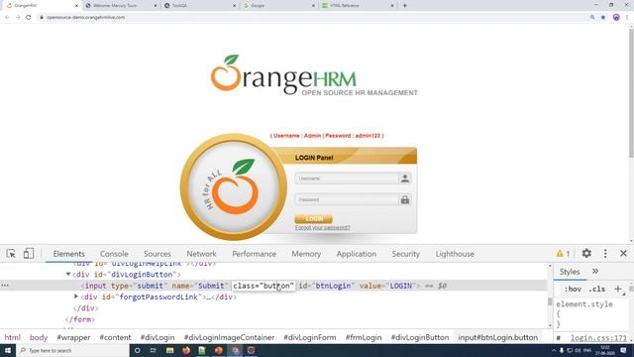Open the Performance tab
The width and height of the screenshot is (634, 357).
point(254,254)
